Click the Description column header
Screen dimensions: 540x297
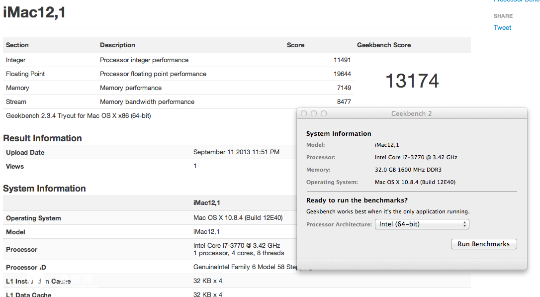pos(117,45)
